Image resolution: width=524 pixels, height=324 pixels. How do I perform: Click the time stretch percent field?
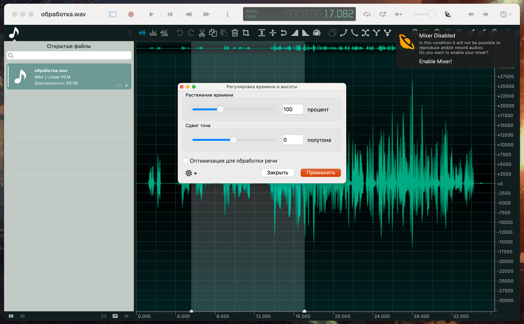pyautogui.click(x=293, y=109)
